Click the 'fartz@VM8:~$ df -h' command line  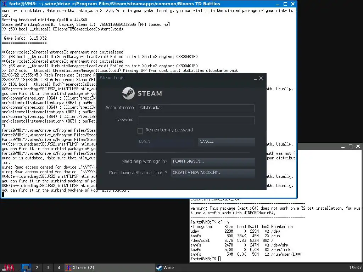click(x=210, y=222)
